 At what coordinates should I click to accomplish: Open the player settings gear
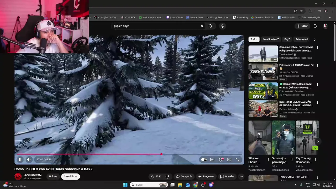(x=221, y=160)
